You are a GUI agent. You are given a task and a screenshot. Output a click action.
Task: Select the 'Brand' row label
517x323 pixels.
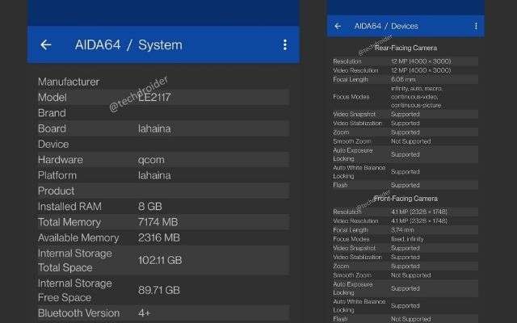pyautogui.click(x=52, y=113)
